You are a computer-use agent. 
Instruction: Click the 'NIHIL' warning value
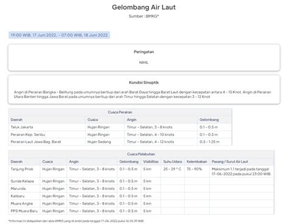pos(144,63)
